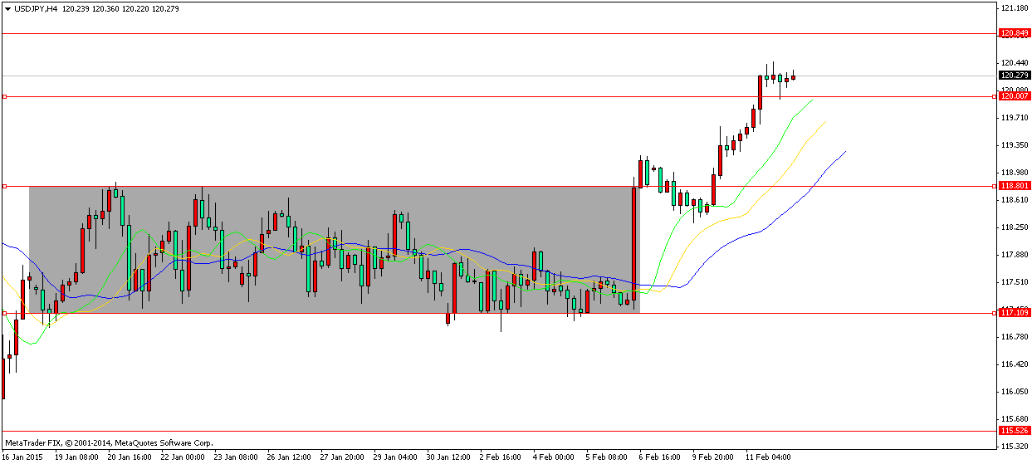
Task: Click the right anchor handle on the 117.109 line
Action: click(x=995, y=313)
